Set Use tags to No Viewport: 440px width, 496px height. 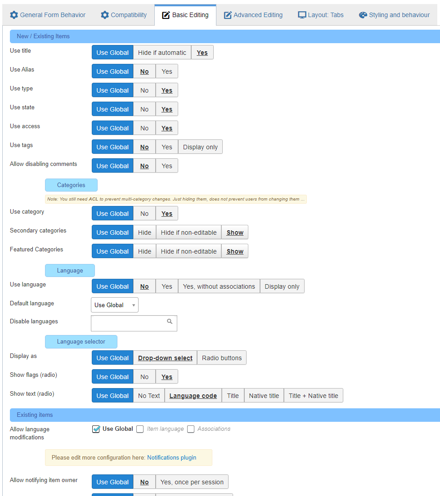tap(144, 147)
